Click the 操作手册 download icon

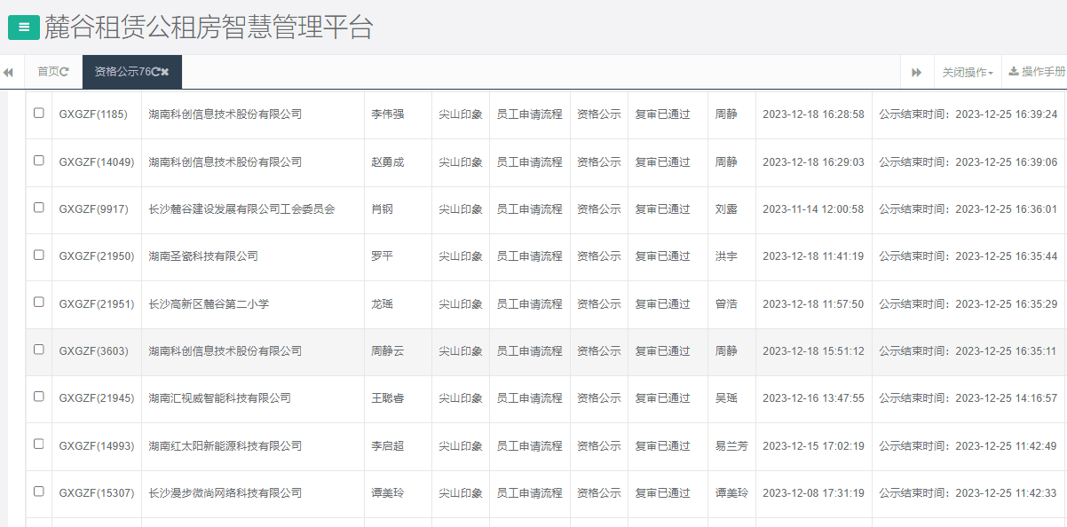coord(1014,71)
